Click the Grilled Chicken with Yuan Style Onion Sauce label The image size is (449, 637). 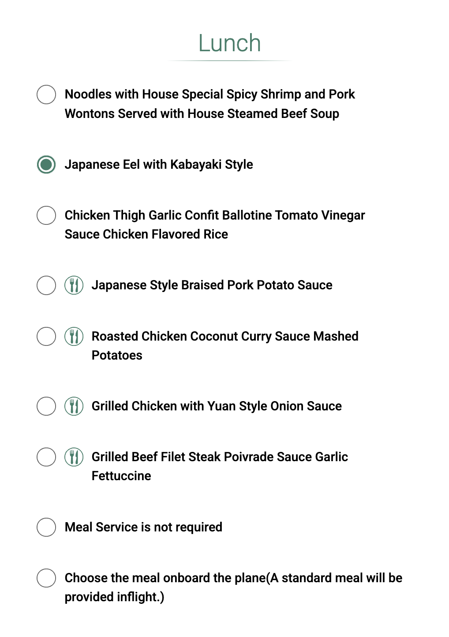pos(217,406)
